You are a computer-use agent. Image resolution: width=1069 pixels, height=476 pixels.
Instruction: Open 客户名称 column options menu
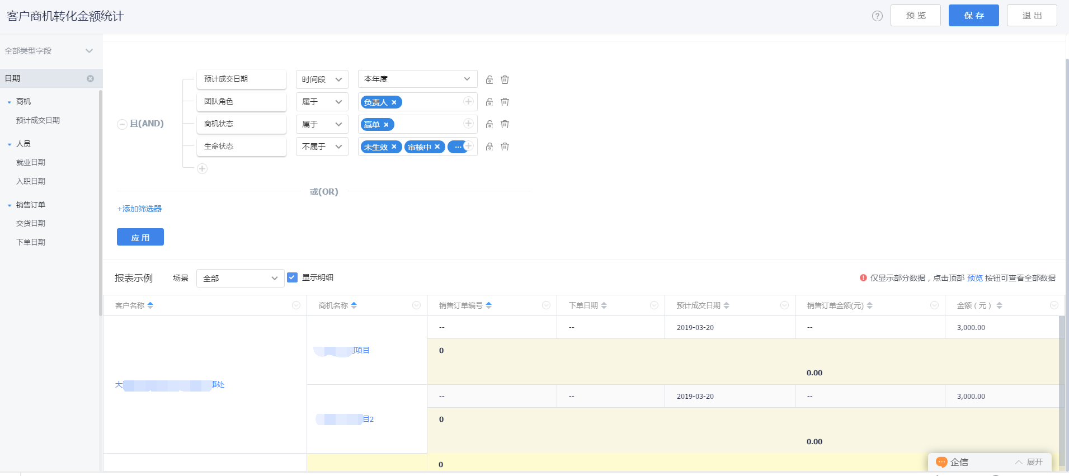296,305
